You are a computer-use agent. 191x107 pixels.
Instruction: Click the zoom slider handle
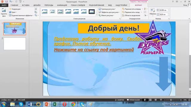pos(171,100)
